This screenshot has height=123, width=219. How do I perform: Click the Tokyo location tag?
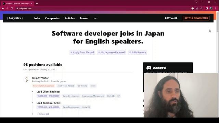pos(93,86)
